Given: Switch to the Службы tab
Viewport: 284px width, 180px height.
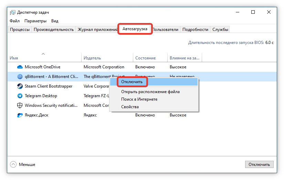Looking at the screenshot, I should (220, 30).
